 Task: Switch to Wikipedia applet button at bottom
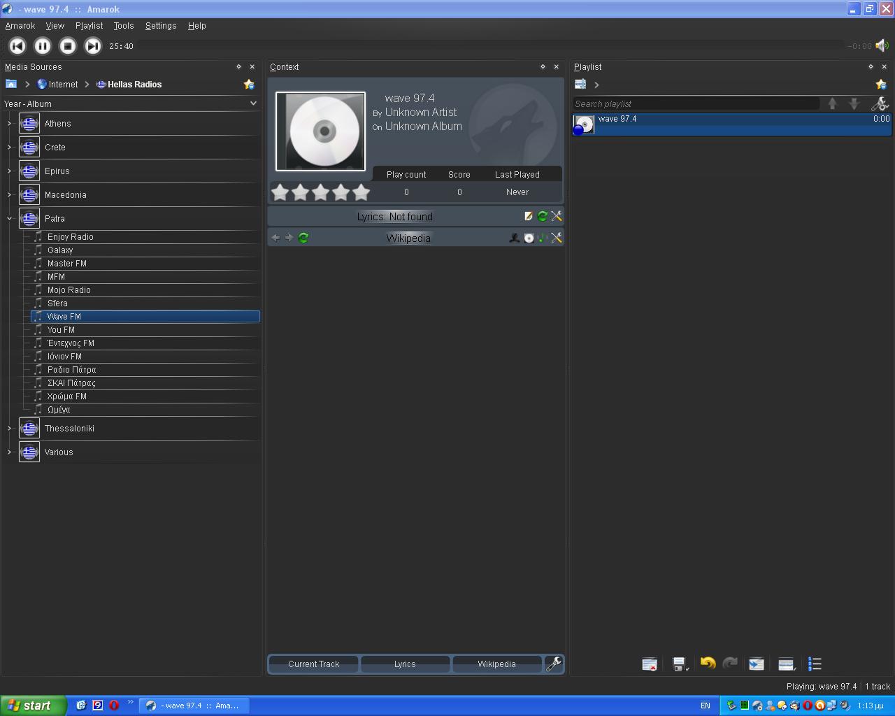(x=496, y=664)
